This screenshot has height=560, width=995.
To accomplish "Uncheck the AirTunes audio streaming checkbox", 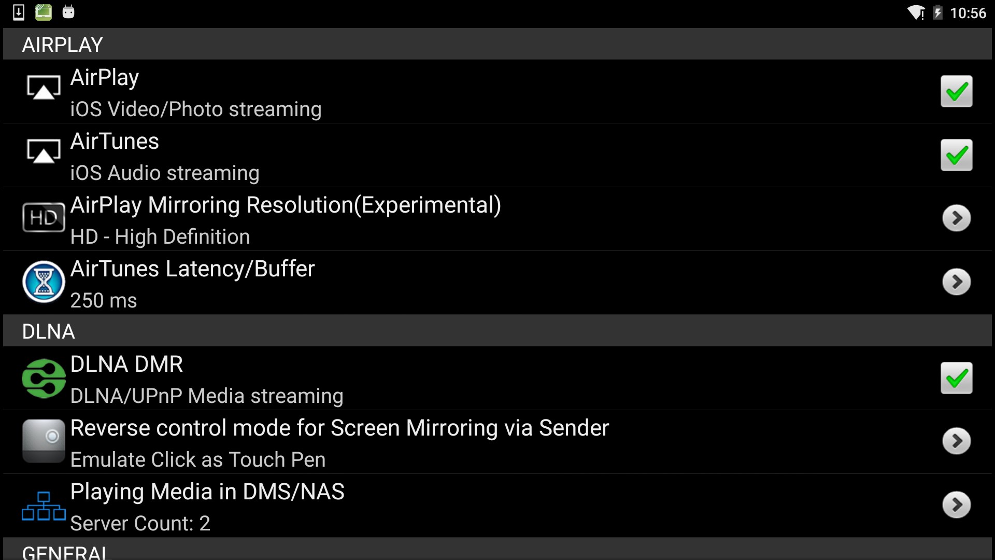I will pyautogui.click(x=956, y=155).
